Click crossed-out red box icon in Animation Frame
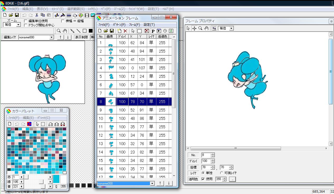Image resolution: width=334 pixels, height=194 pixels. (x=147, y=31)
